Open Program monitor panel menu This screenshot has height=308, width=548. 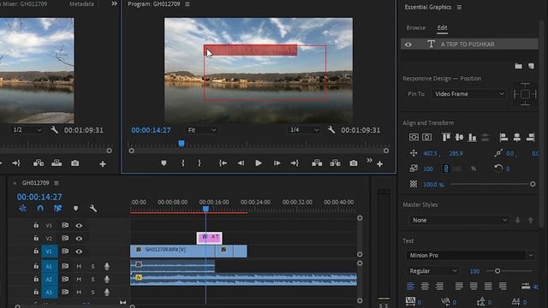point(188,4)
